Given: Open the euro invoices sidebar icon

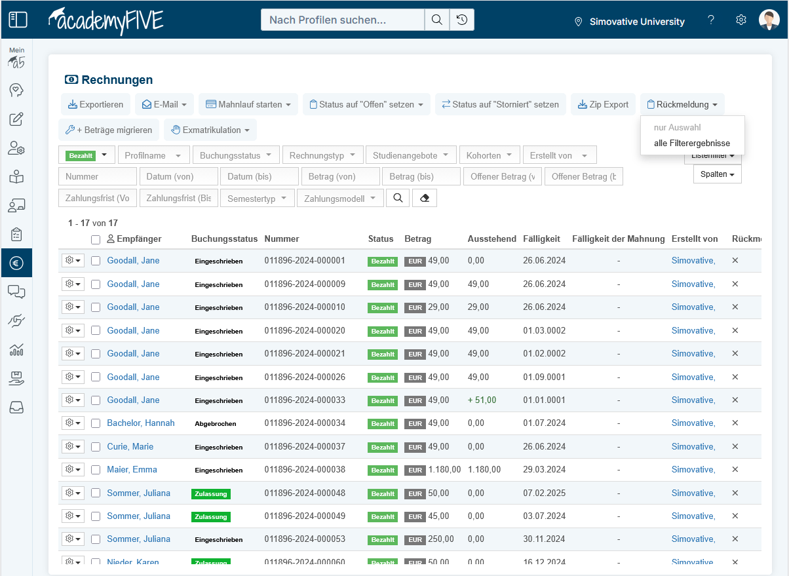Looking at the screenshot, I should [x=16, y=263].
